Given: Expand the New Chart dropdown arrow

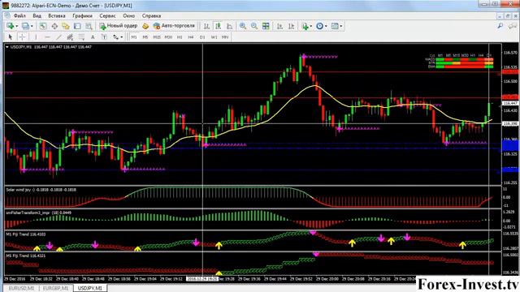Looking at the screenshot, I should point(16,26).
